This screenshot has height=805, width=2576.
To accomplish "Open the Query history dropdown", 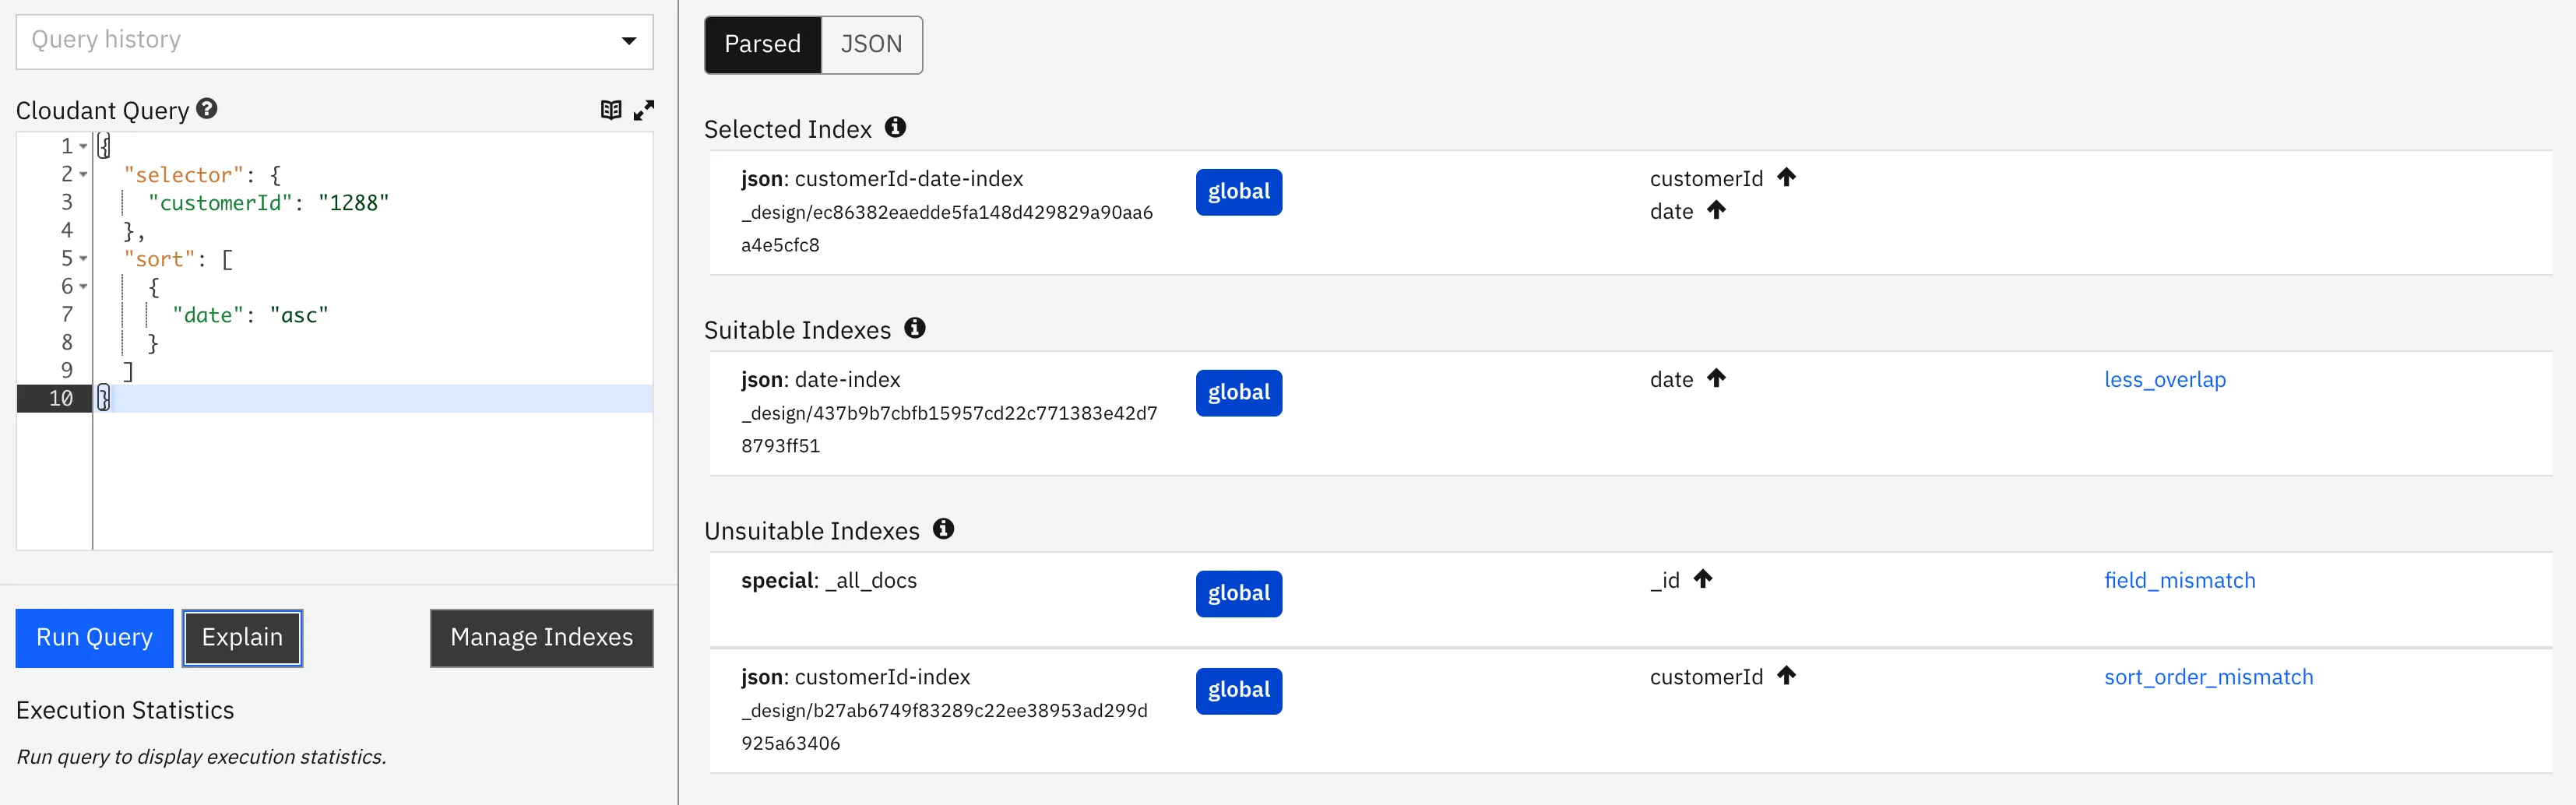I will (x=334, y=41).
